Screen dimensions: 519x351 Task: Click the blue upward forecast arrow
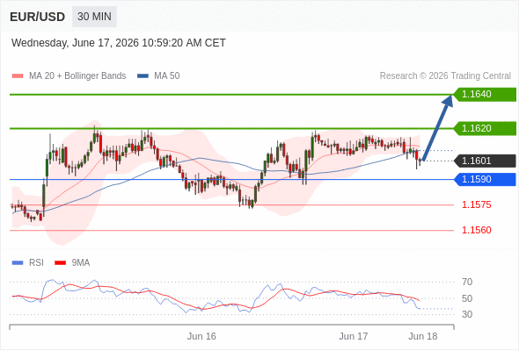pos(437,128)
